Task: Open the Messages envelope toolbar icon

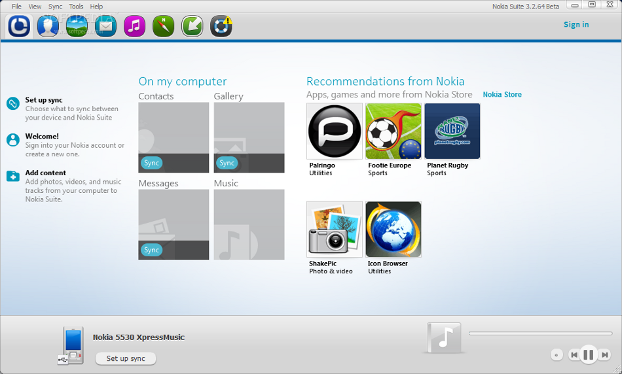Action: coord(105,27)
